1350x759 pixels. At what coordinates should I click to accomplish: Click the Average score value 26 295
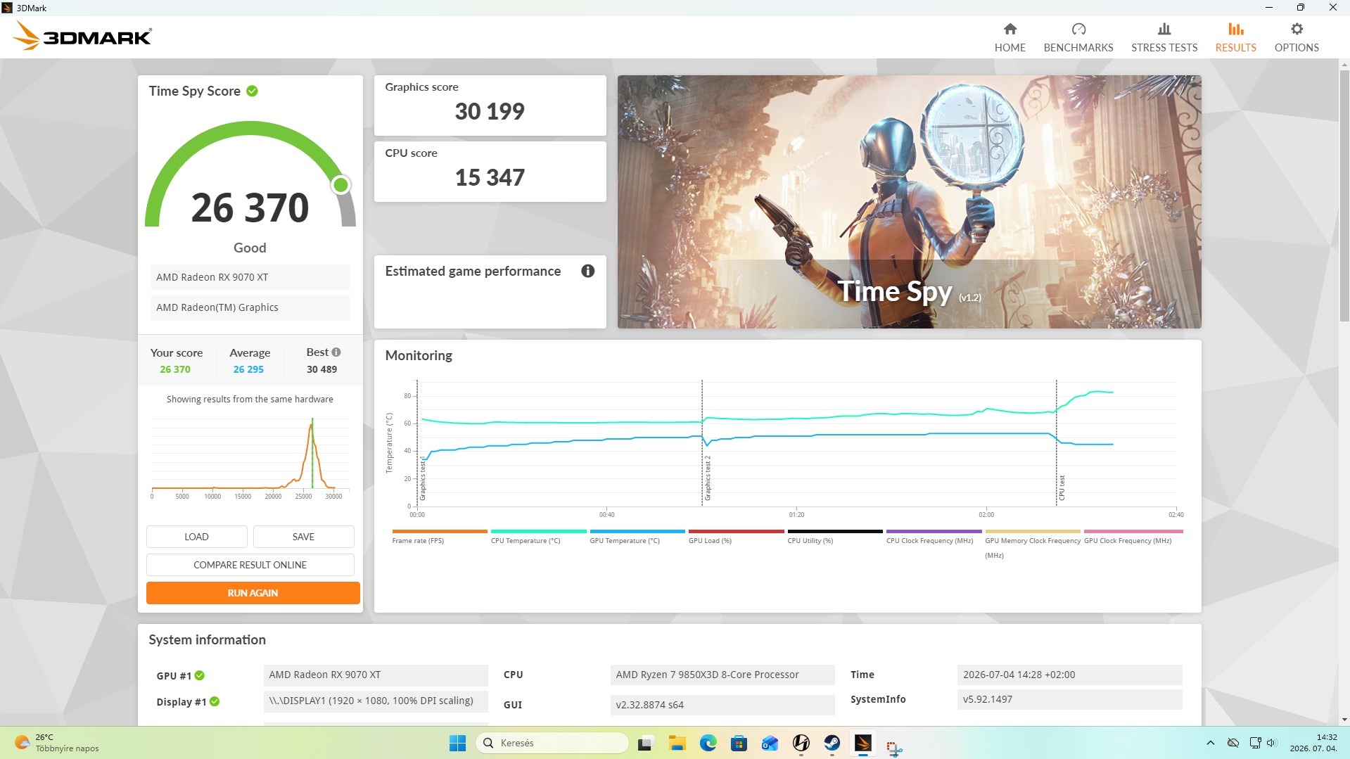248,369
